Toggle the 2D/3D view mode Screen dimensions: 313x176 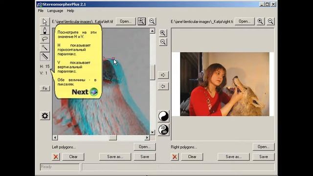click(163, 130)
